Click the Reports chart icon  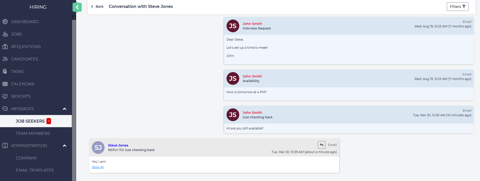coord(5,96)
